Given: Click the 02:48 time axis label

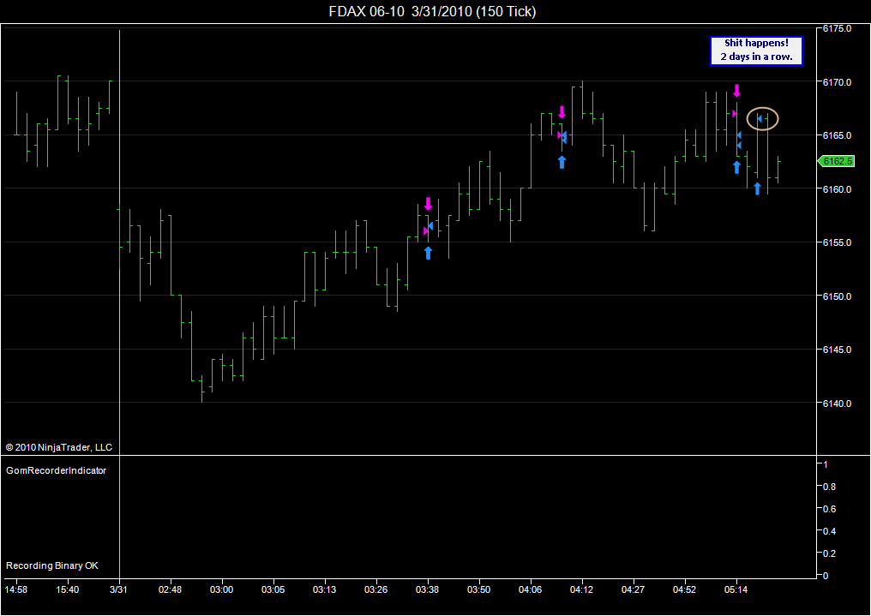Looking at the screenshot, I should 170,589.
